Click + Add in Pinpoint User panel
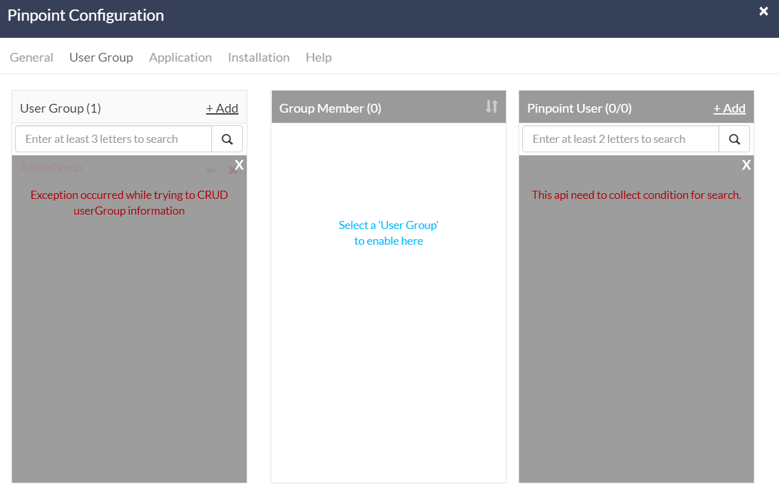The width and height of the screenshot is (779, 489). coord(729,108)
